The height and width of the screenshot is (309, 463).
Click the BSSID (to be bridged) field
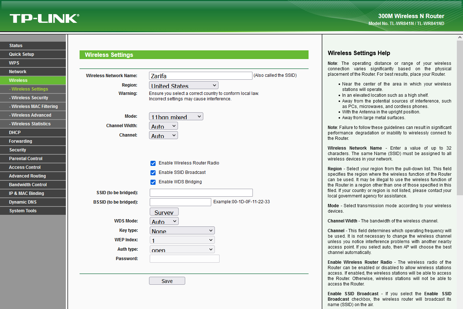click(180, 202)
